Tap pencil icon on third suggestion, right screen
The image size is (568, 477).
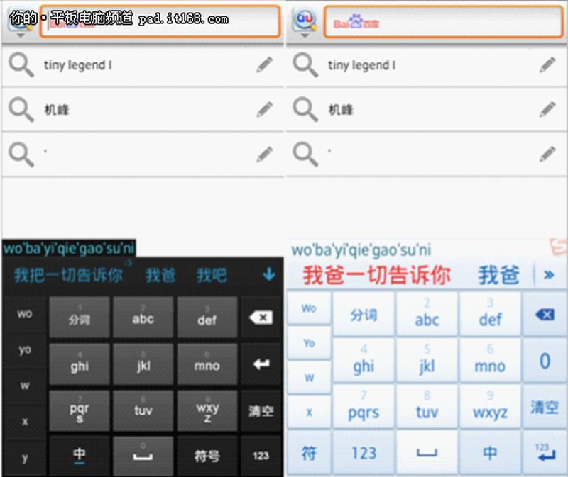tap(547, 155)
